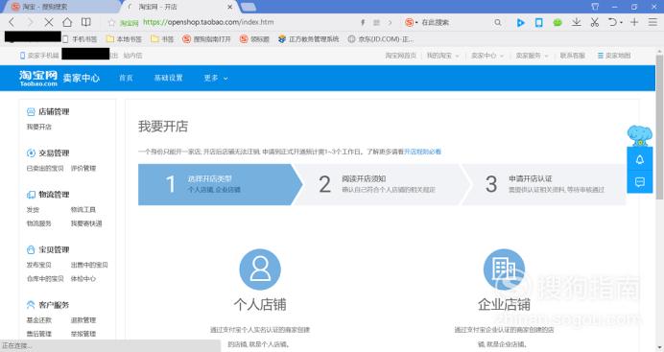
Task: Click the cloud mascot floating icon
Action: (639, 135)
